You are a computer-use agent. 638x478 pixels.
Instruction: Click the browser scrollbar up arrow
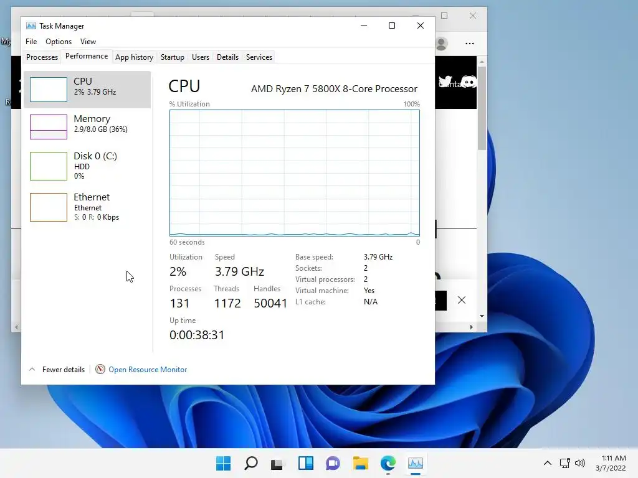(482, 62)
